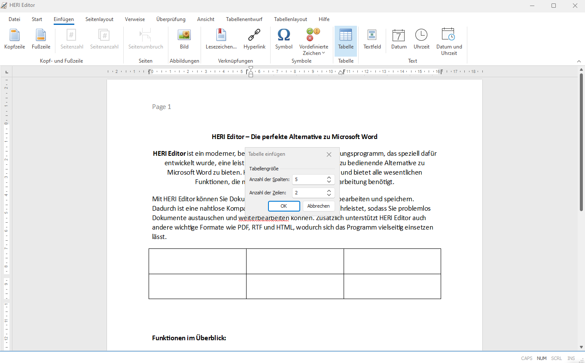
Task: Select the Einfügen tab
Action: [64, 19]
